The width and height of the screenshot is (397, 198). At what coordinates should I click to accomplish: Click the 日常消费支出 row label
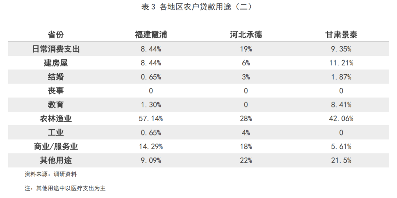tap(56, 49)
